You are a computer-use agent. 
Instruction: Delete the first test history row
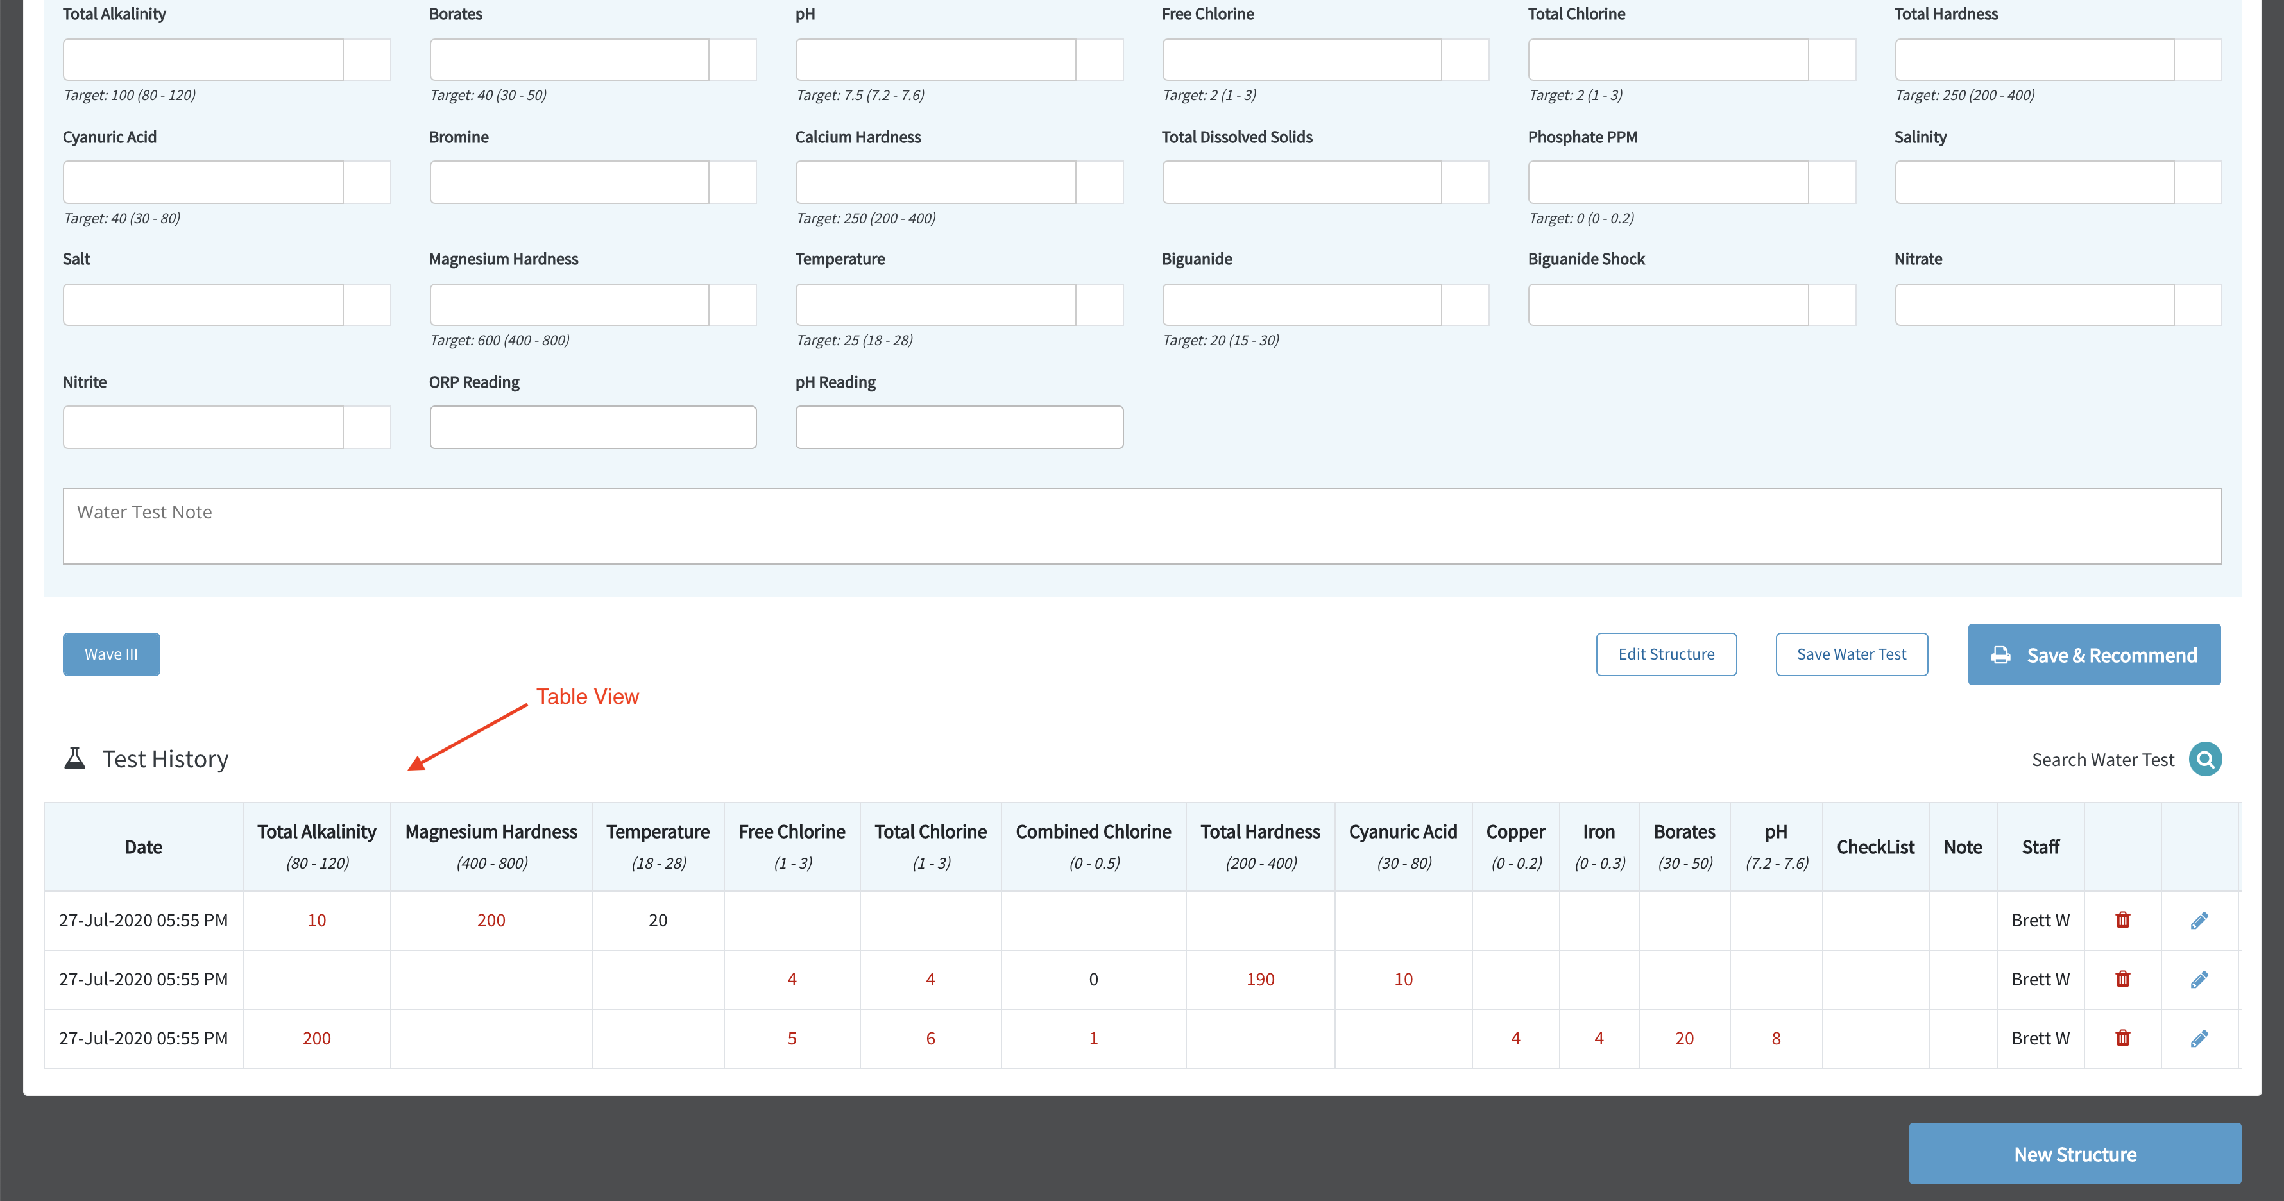[2122, 920]
